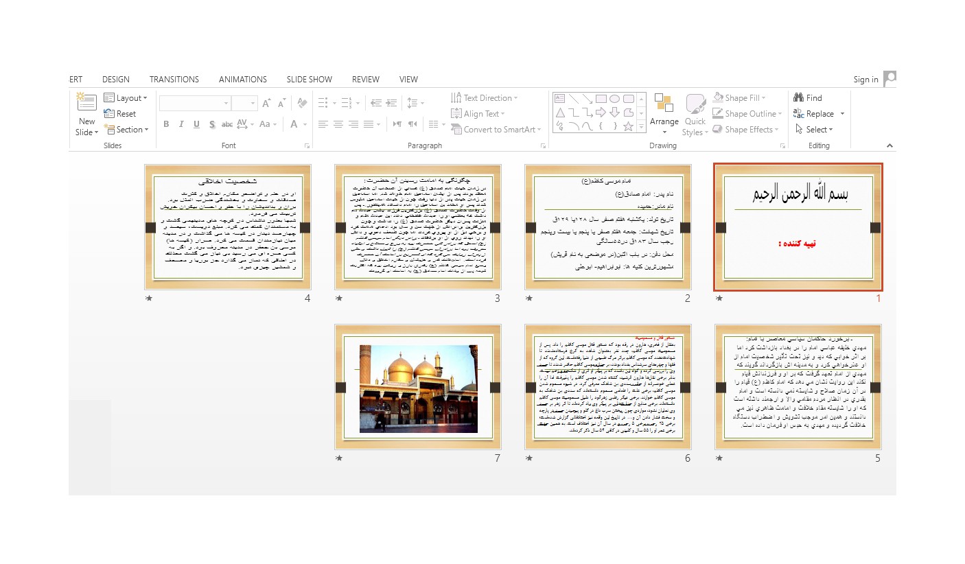Toggle Text Shadow formatting
The height and width of the screenshot is (564, 965).
[x=212, y=124]
